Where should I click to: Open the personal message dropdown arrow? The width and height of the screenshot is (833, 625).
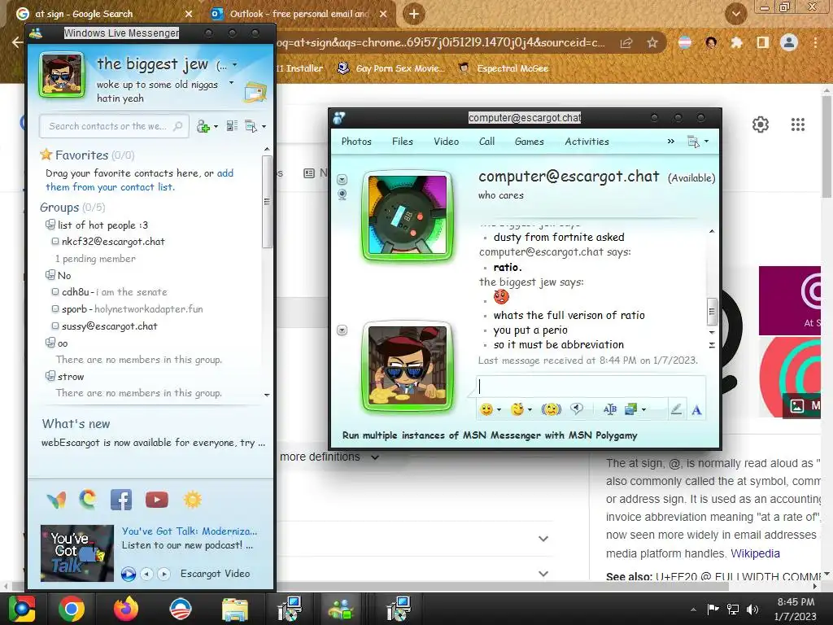tap(231, 83)
